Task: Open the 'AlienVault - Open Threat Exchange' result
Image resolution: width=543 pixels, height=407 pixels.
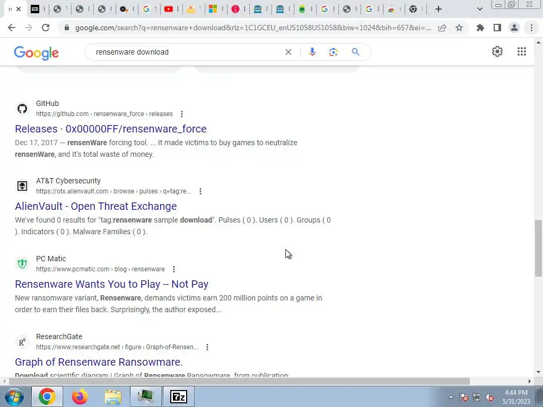Action: pyautogui.click(x=95, y=206)
